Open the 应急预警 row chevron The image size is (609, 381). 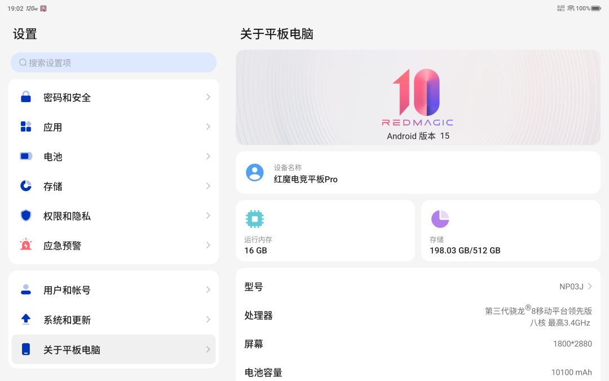pyautogui.click(x=208, y=245)
